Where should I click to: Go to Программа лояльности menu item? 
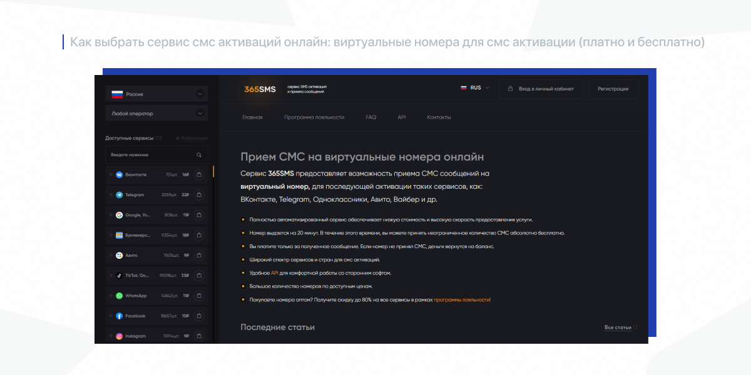point(314,117)
